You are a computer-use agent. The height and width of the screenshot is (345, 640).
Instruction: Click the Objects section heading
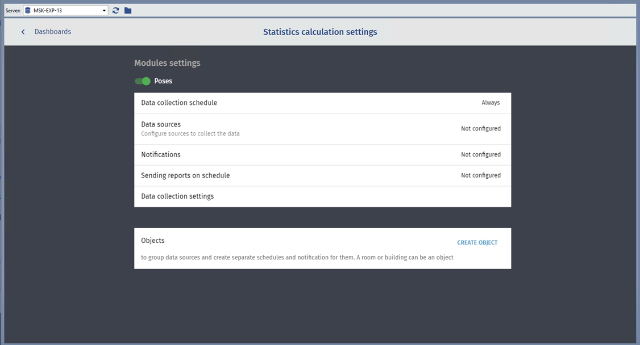click(153, 241)
